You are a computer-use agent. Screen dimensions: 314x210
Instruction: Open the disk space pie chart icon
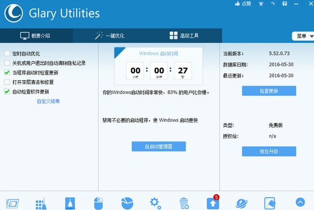coord(127,204)
